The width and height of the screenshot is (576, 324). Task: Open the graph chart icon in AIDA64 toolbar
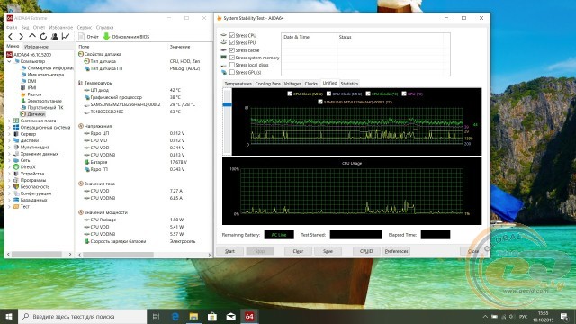pyautogui.click(x=66, y=36)
